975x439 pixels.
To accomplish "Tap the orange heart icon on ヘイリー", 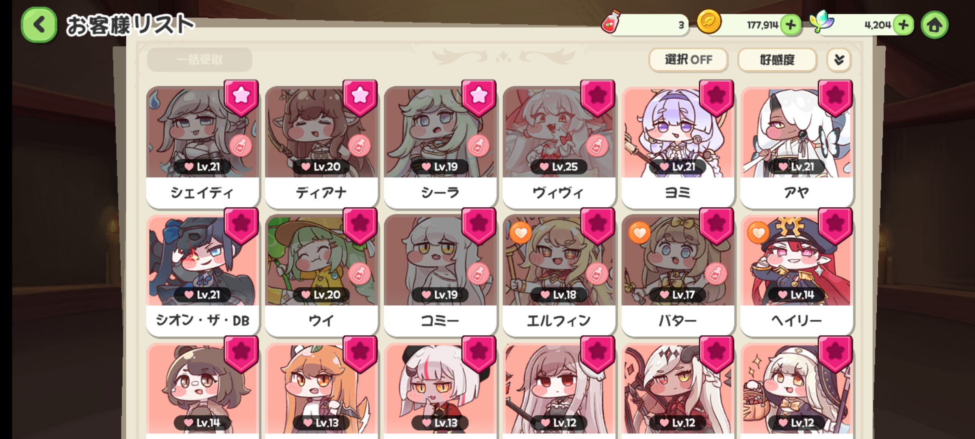I will pyautogui.click(x=758, y=233).
